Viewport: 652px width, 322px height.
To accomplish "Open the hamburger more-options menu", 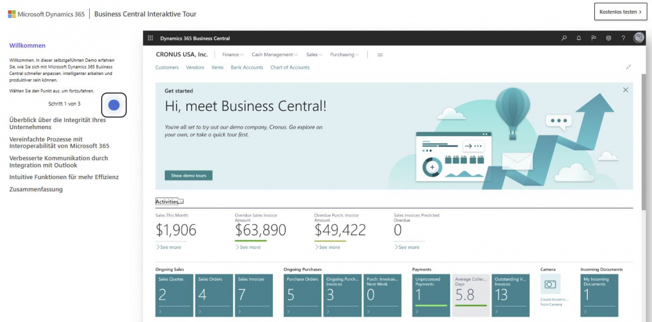I will click(380, 54).
